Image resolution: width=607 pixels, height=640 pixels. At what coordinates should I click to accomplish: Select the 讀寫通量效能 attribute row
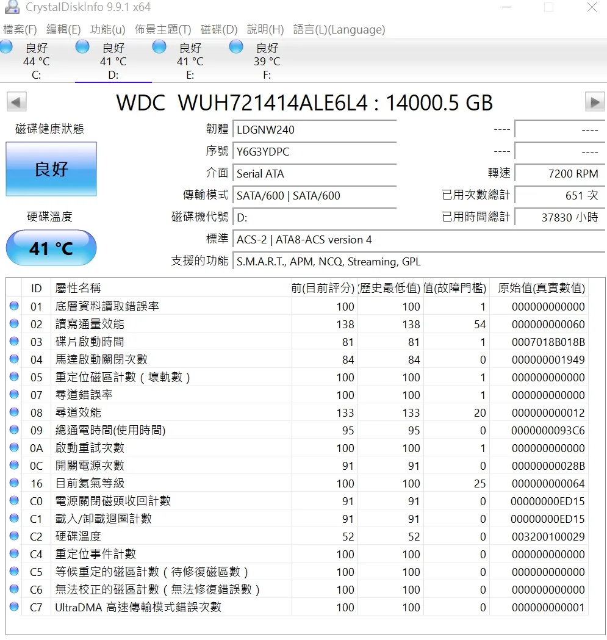[x=298, y=324]
